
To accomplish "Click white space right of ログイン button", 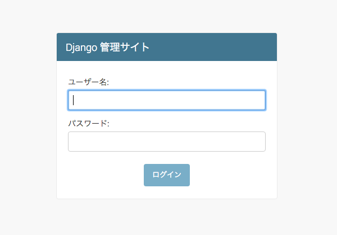I will coord(230,175).
